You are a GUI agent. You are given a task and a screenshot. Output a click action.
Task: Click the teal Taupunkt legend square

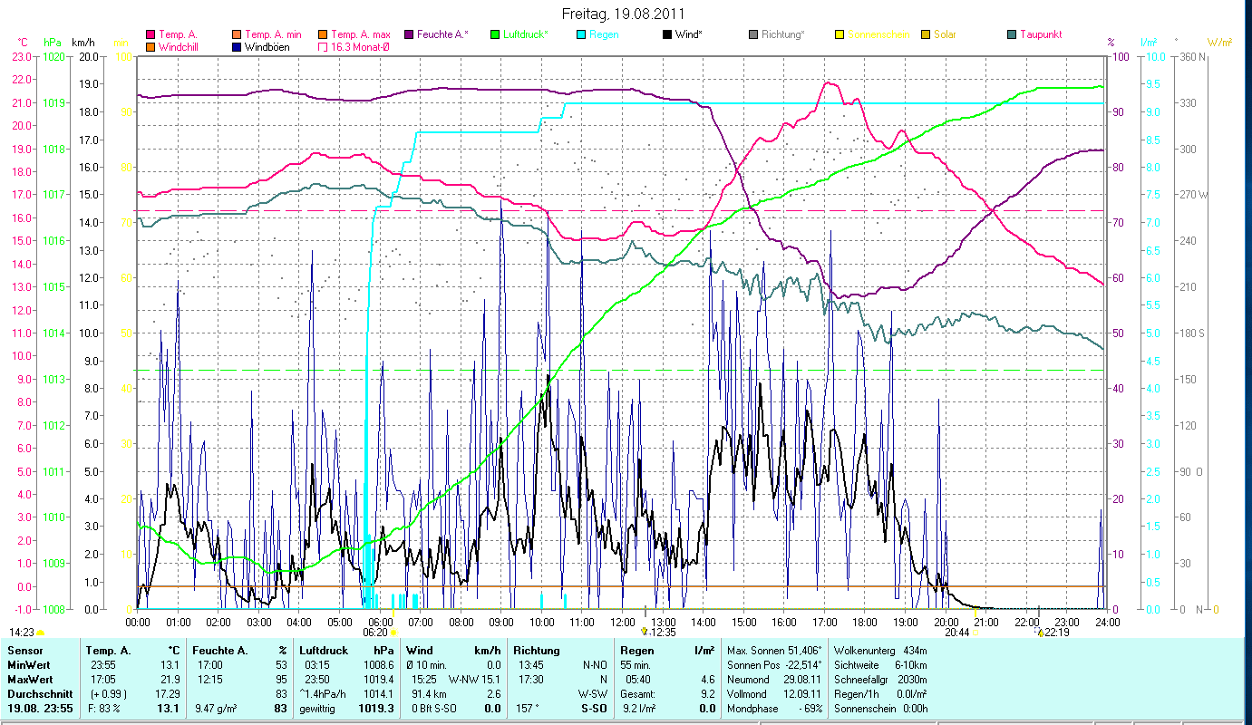[x=1012, y=34]
